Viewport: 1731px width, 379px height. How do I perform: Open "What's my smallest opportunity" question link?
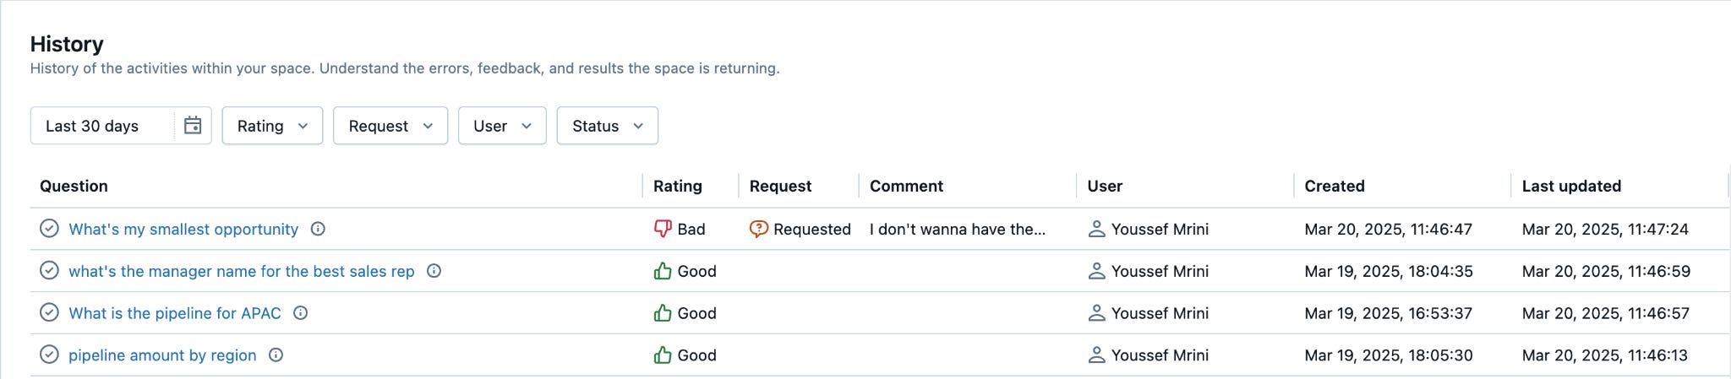click(x=183, y=229)
